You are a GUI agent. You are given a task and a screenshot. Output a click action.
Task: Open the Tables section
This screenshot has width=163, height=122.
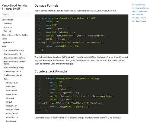[x=5, y=46]
